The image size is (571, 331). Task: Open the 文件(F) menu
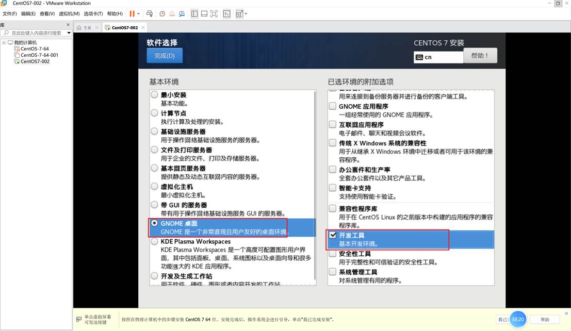tap(10, 14)
